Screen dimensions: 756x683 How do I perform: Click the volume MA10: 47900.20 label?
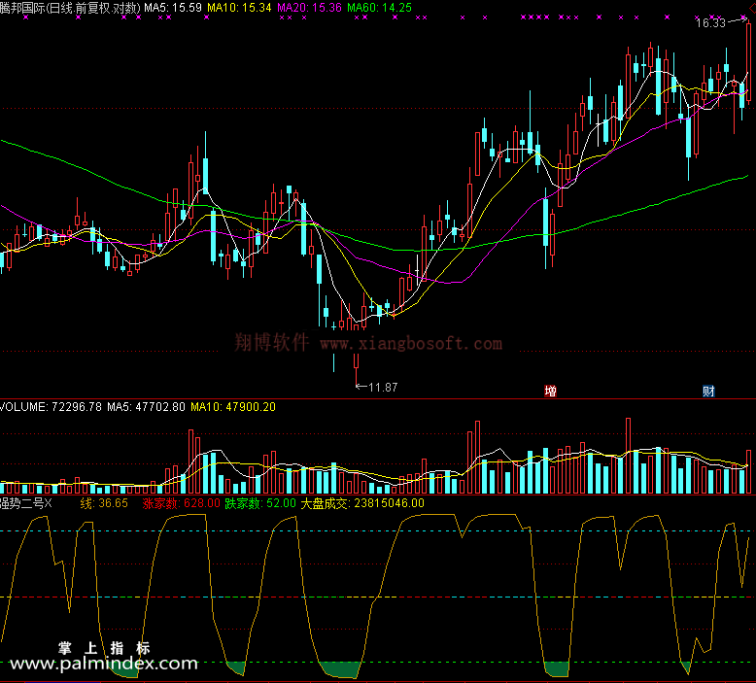[233, 407]
